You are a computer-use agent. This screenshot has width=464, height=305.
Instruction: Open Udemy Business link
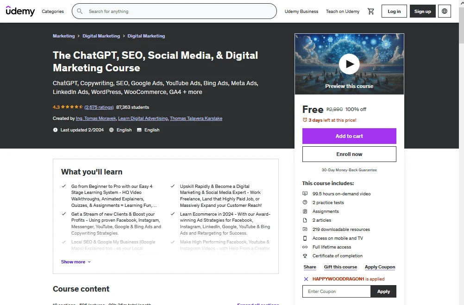[301, 11]
